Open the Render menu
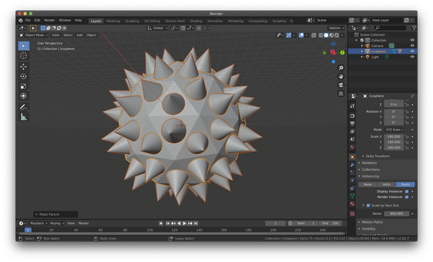Screen dimensions: 433x262 [49, 20]
